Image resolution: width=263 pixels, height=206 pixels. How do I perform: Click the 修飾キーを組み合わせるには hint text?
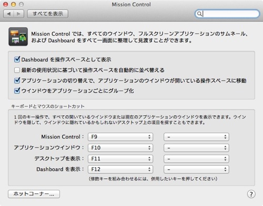tap(153, 179)
